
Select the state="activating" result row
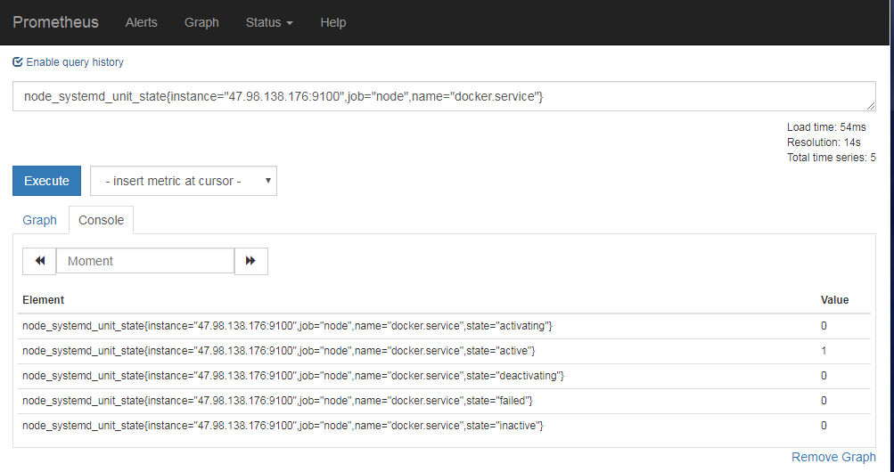pyautogui.click(x=287, y=326)
